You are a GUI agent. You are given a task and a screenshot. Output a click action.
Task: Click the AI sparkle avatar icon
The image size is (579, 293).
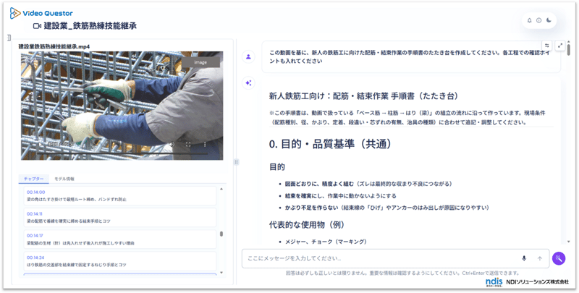(248, 83)
